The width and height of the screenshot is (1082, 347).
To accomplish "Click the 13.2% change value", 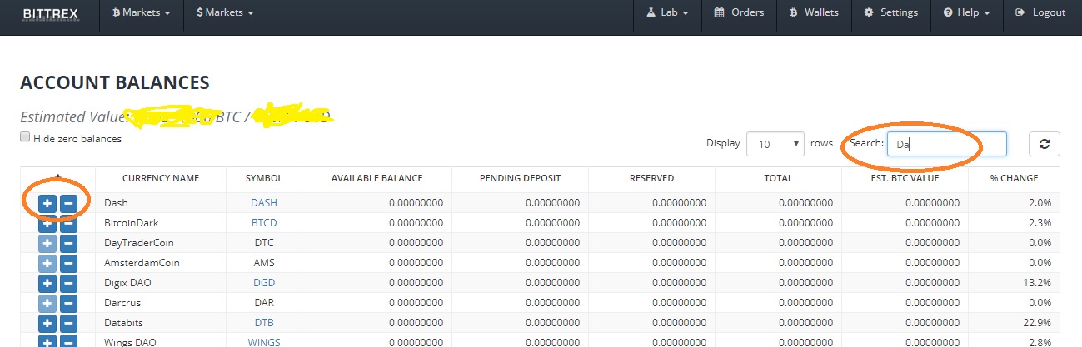I will click(1038, 282).
